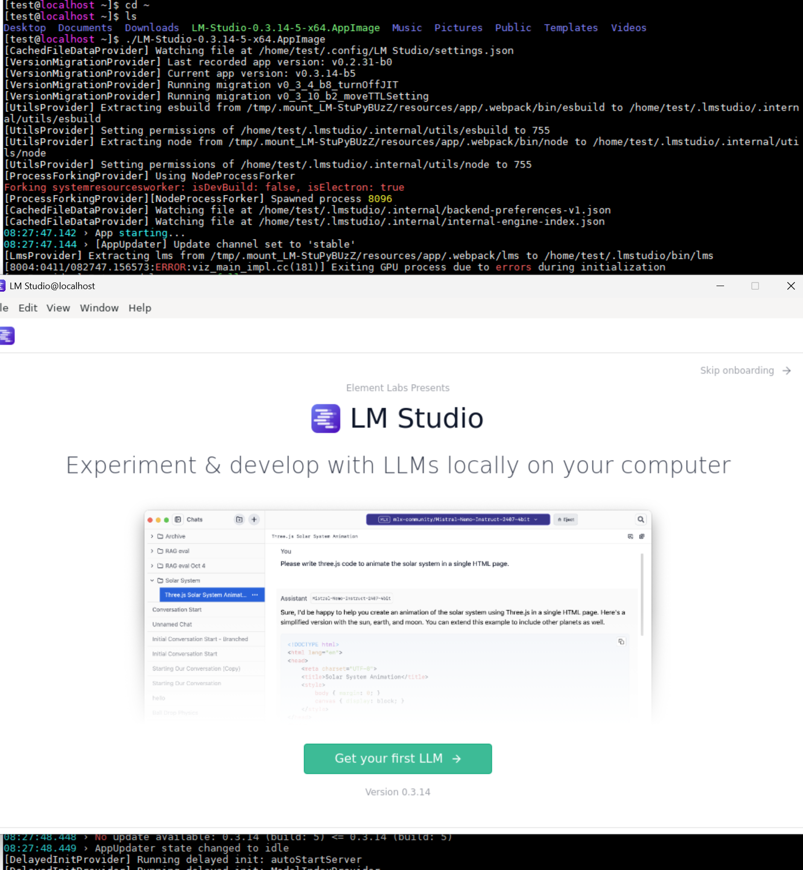Click 'Public' in the terminal ls output
Screen dimensions: 803x870
tap(513, 28)
